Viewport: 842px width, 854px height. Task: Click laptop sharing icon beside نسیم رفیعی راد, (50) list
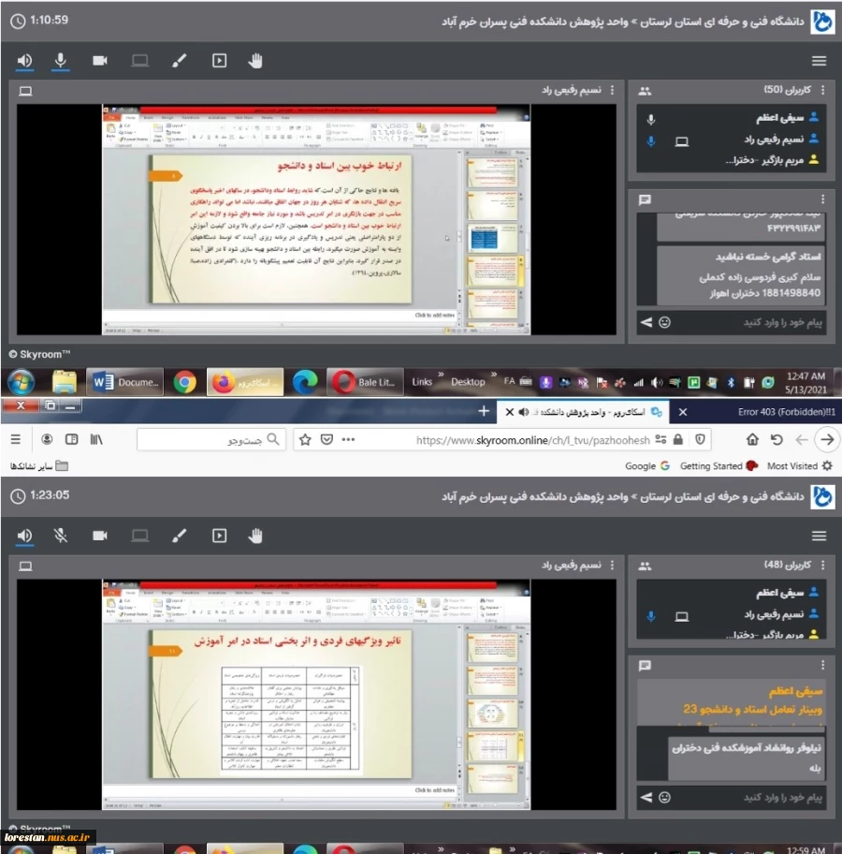click(681, 141)
